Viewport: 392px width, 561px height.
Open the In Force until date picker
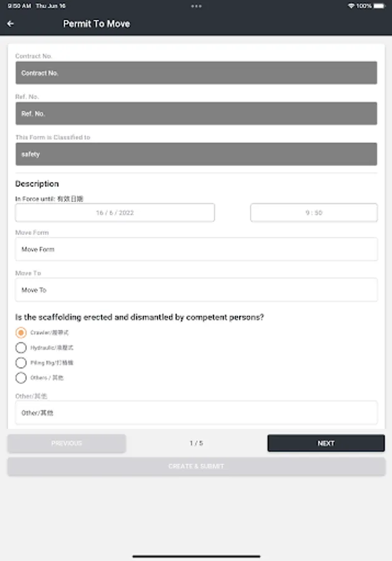(115, 213)
